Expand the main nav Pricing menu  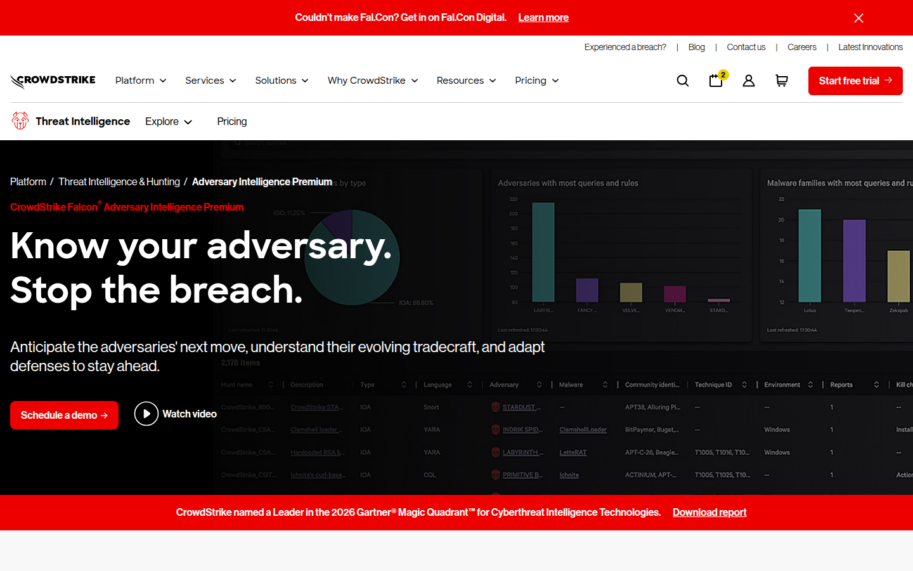tap(536, 81)
